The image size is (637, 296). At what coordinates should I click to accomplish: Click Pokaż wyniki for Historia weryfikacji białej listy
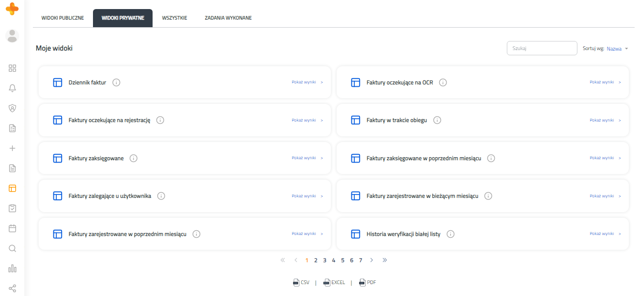606,234
